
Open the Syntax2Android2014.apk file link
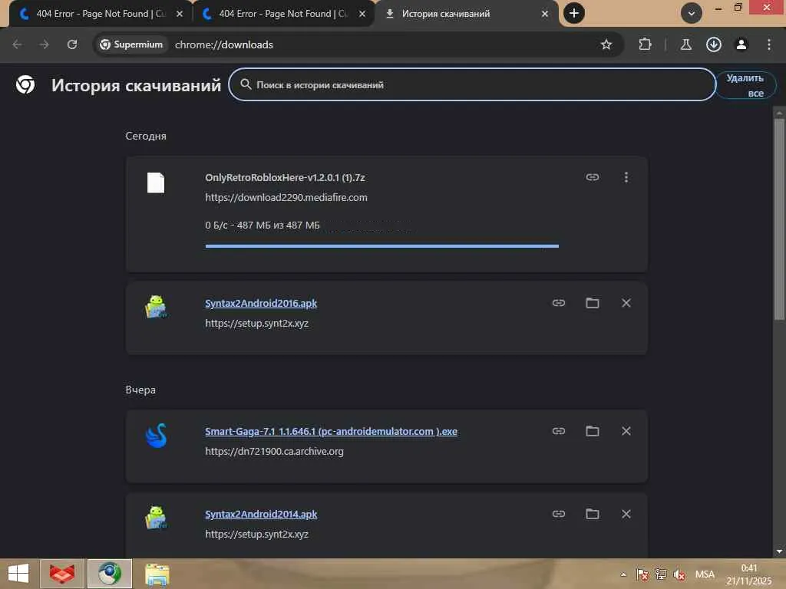click(261, 515)
